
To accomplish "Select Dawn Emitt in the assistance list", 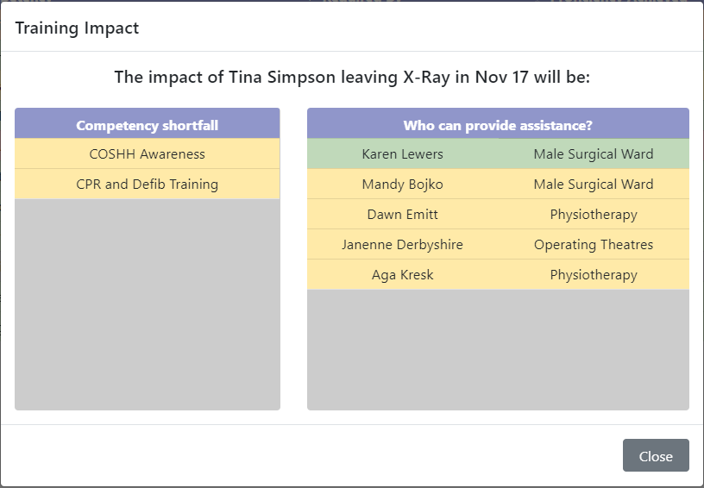I will coord(403,214).
